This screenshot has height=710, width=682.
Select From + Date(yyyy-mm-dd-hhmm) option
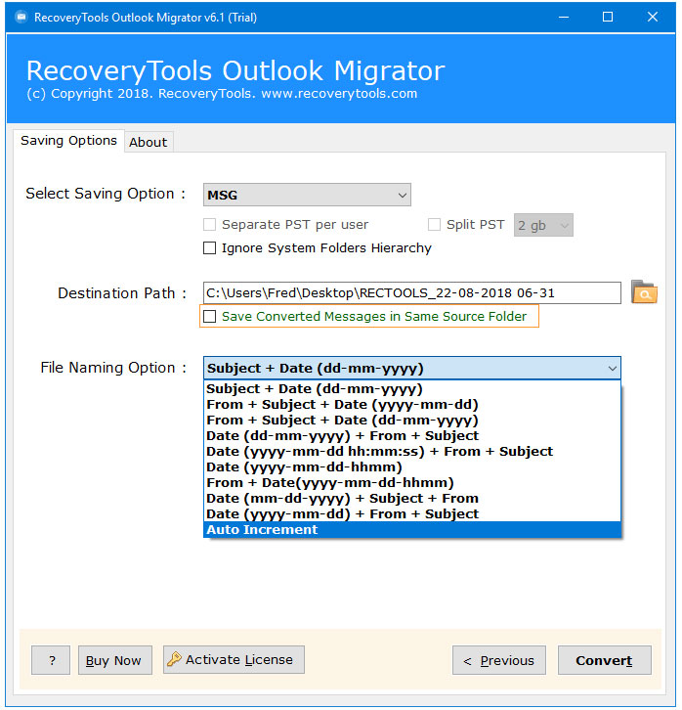[412, 483]
